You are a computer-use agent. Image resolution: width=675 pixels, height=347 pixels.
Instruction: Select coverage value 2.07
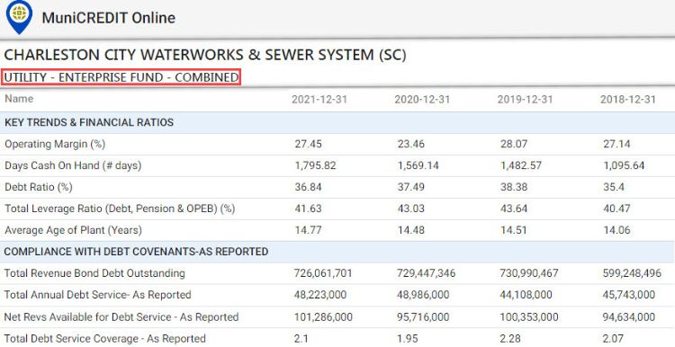click(614, 339)
